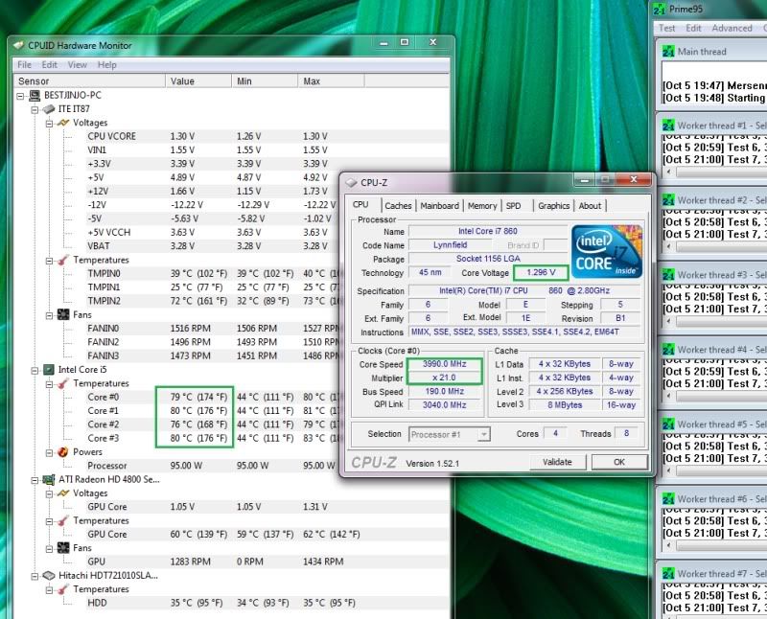The image size is (767, 619).
Task: Click the OK button in CPU-Z
Action: click(x=619, y=462)
